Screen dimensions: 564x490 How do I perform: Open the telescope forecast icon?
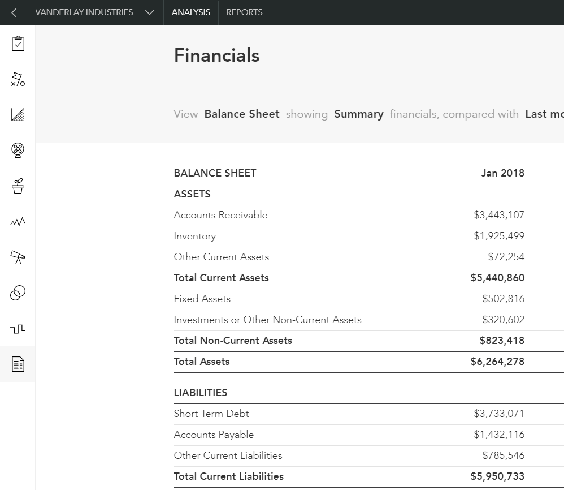coord(18,257)
